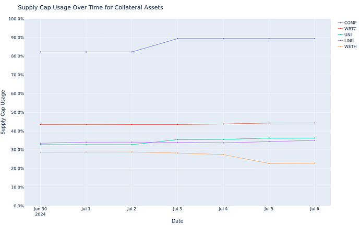Click the chart title text
The width and height of the screenshot is (360, 225).
pyautogui.click(x=90, y=8)
